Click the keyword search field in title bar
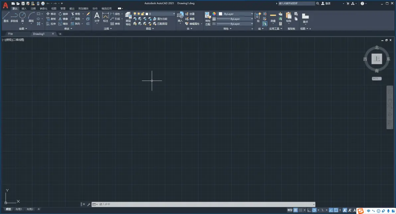Viewport: 396px width, 214px height. pos(296,4)
